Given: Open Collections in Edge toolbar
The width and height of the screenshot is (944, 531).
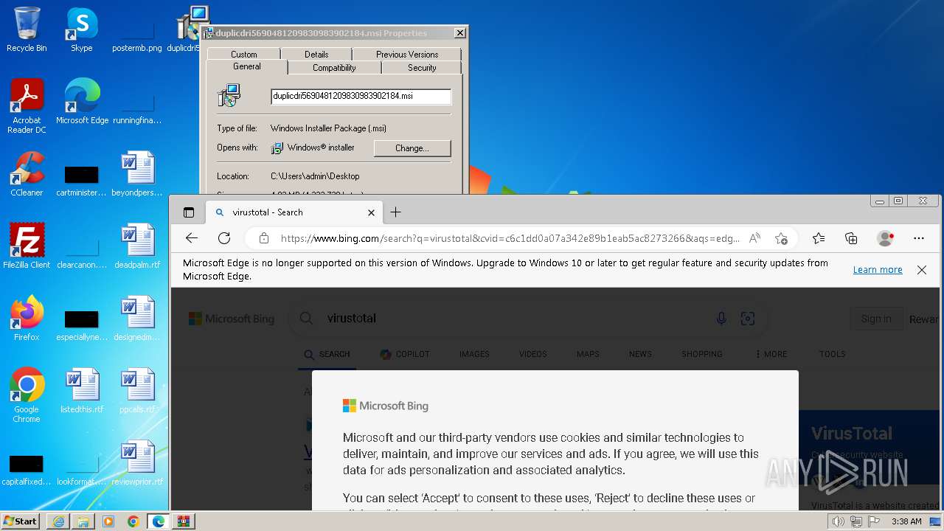Looking at the screenshot, I should (851, 238).
